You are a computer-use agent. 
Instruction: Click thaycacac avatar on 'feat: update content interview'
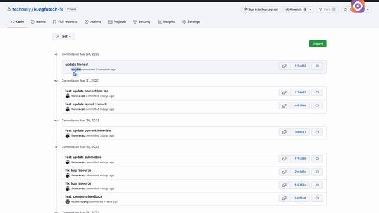68,135
